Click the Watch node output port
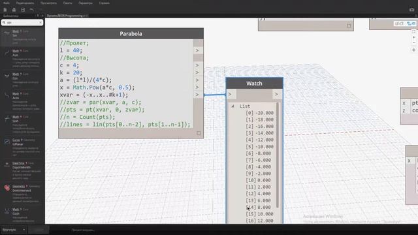Screen dimensions: 418x235 point(276,94)
